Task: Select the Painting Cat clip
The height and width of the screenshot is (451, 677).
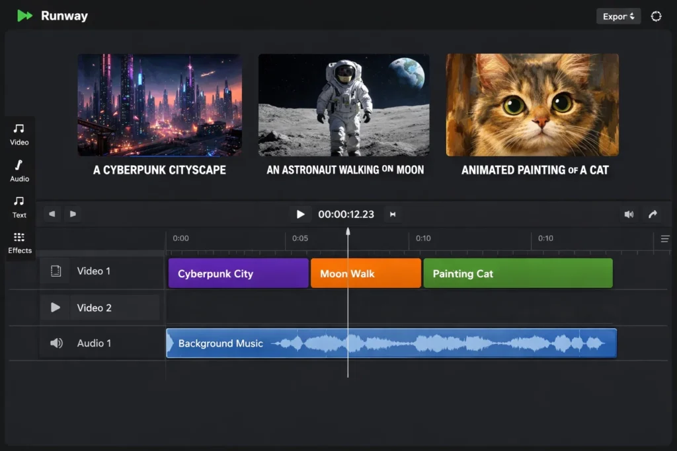Action: (x=518, y=273)
